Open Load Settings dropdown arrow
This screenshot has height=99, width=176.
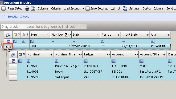tap(83, 8)
